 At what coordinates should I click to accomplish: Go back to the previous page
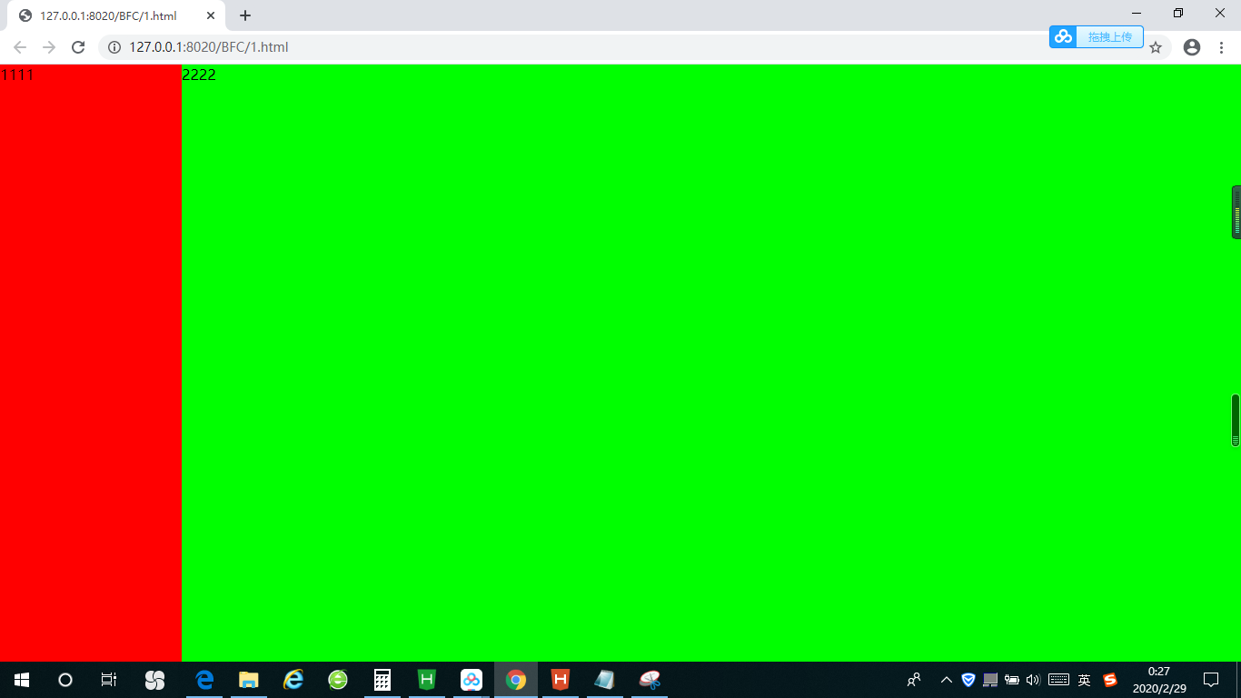pos(20,47)
